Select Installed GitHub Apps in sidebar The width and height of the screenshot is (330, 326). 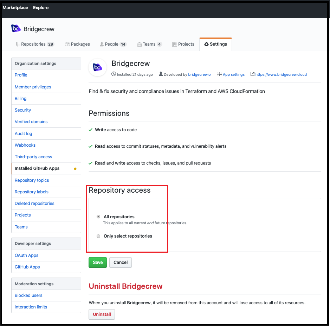pyautogui.click(x=46, y=168)
